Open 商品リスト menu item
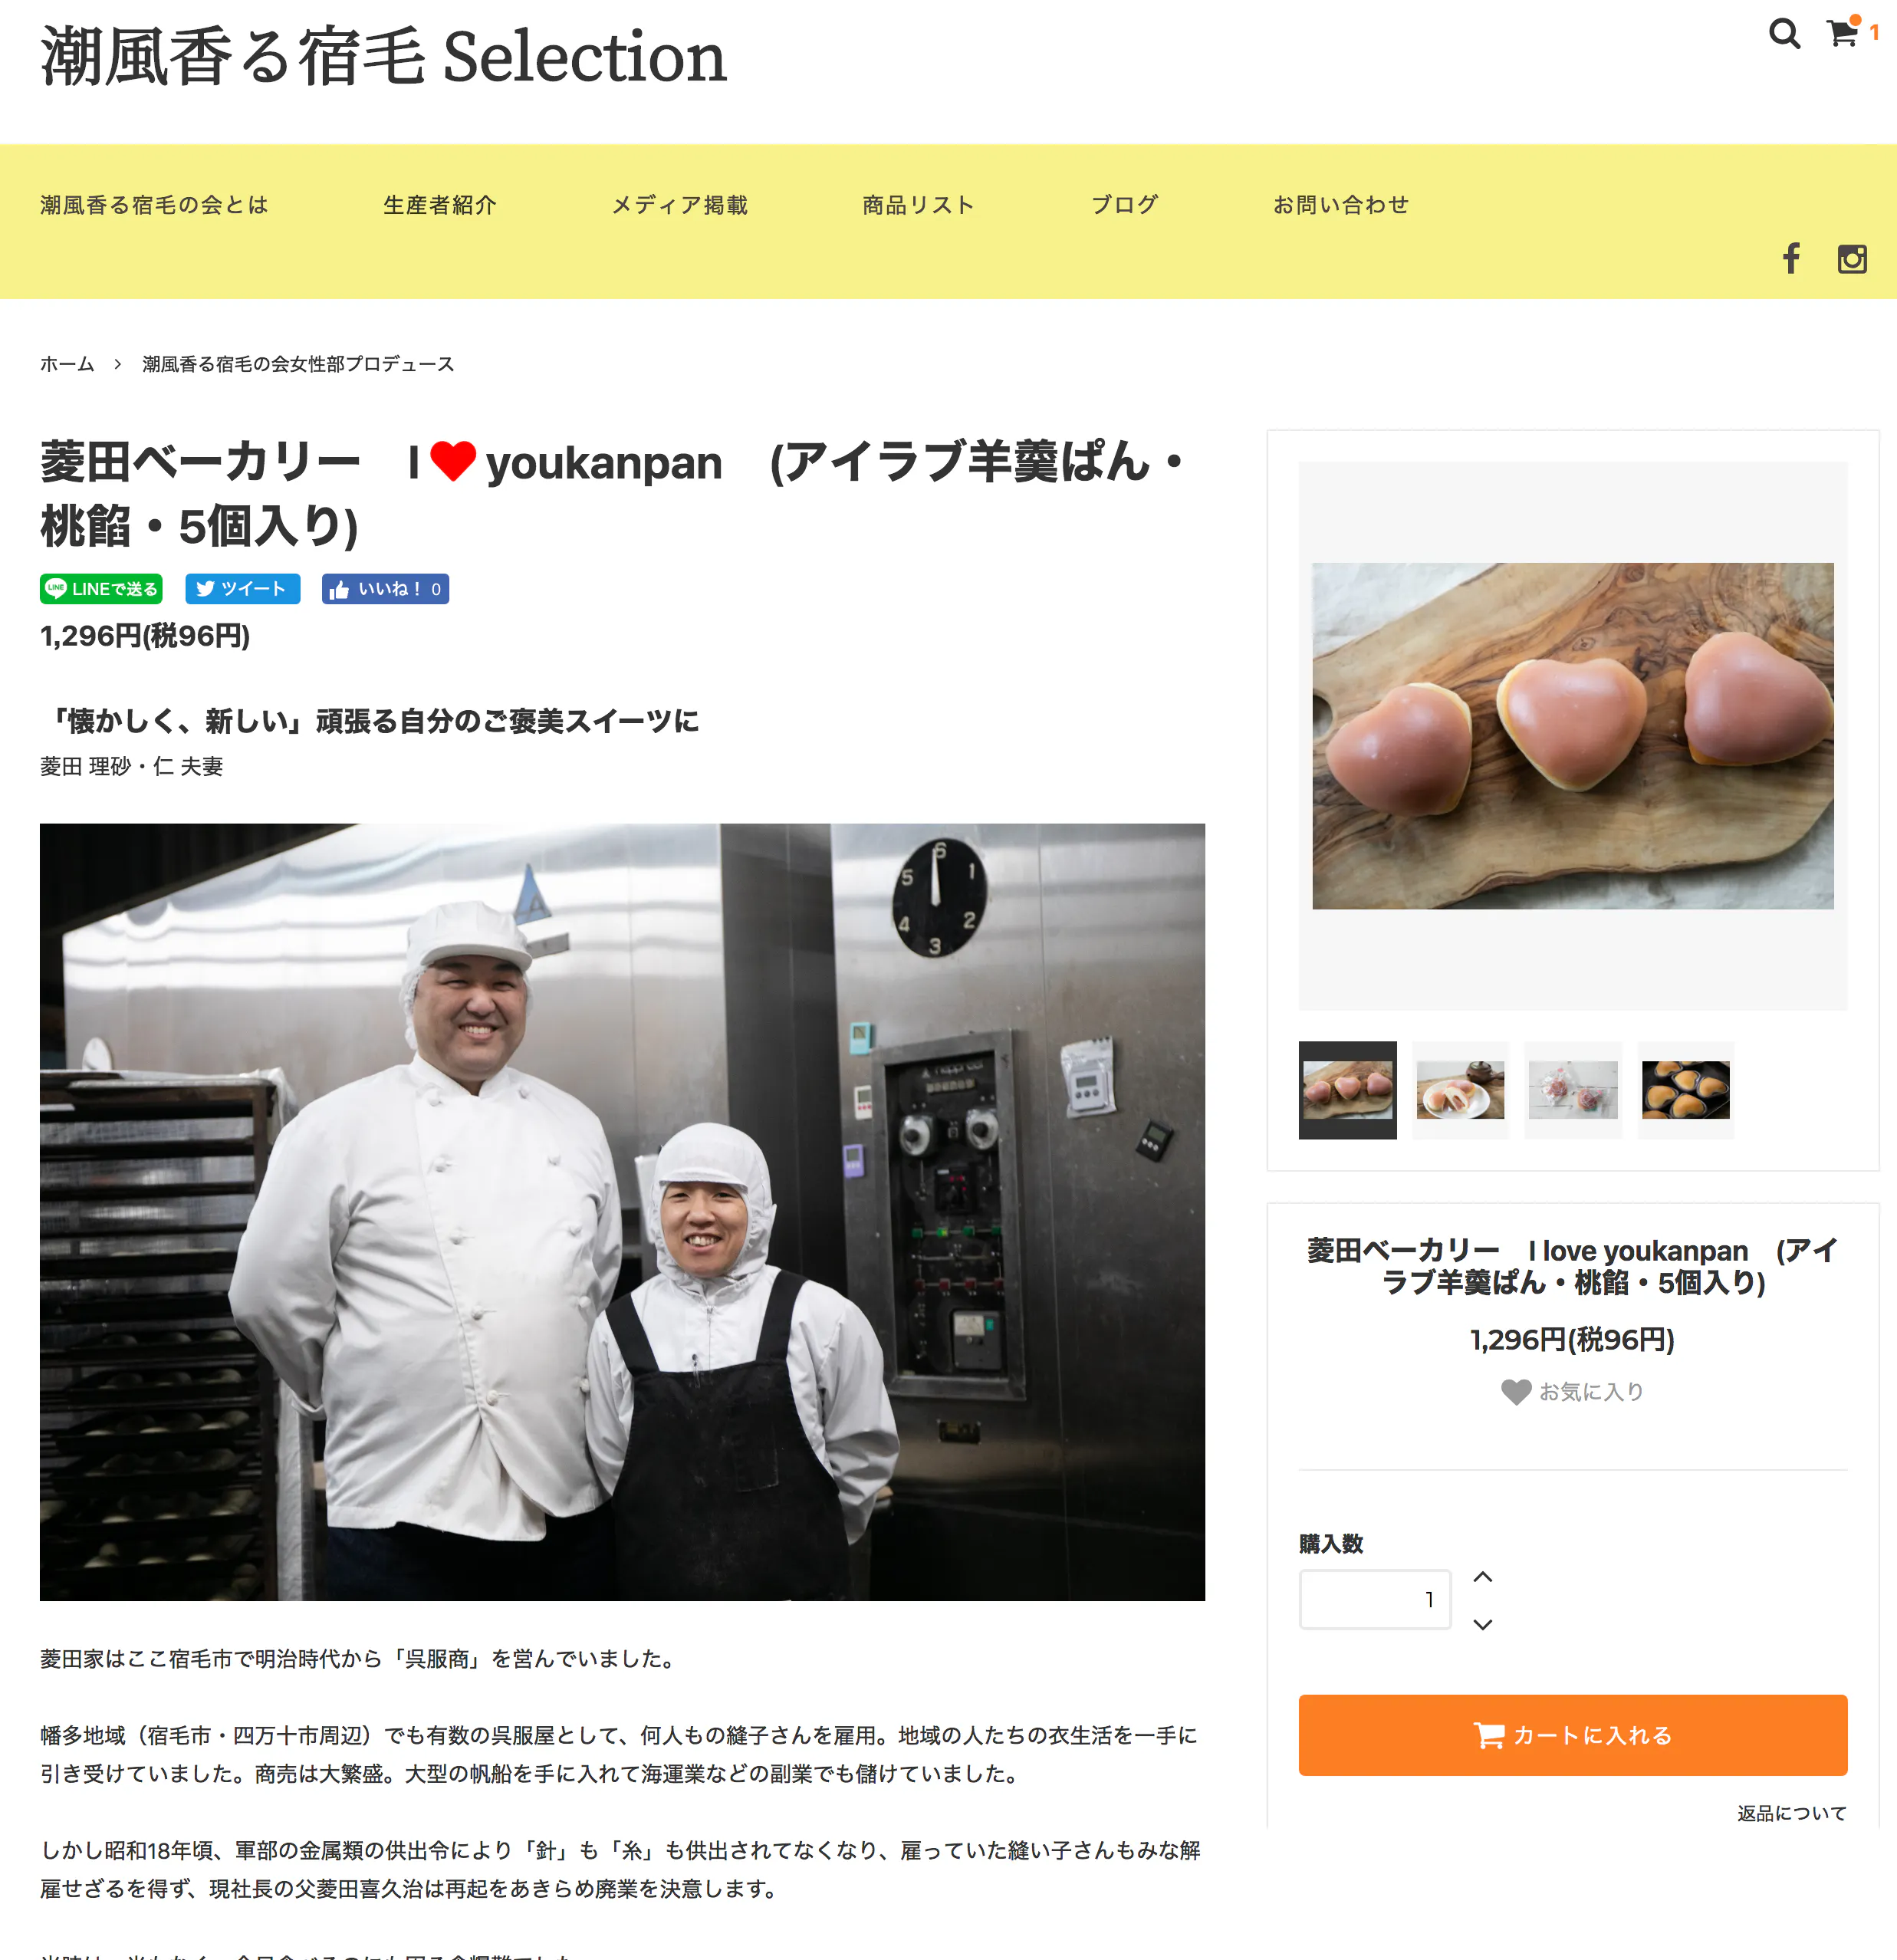 pyautogui.click(x=918, y=205)
